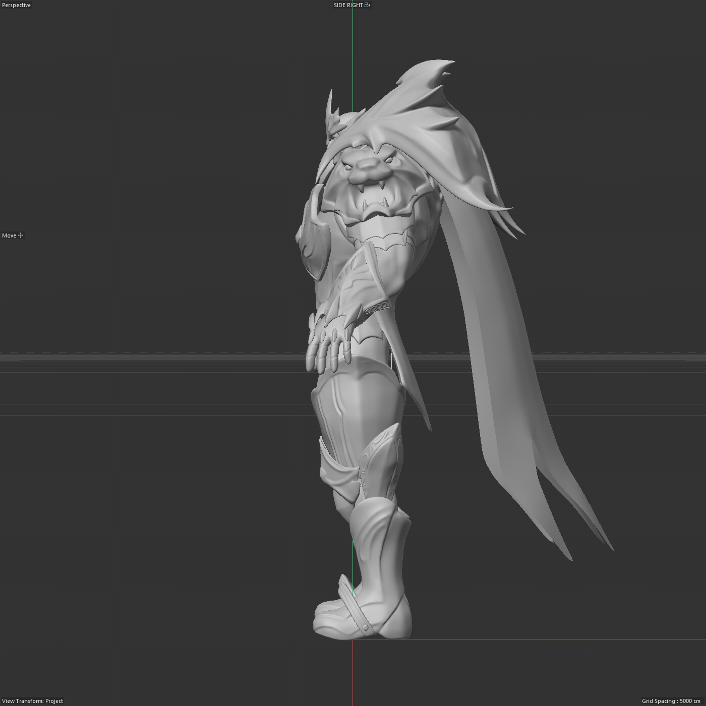706x706 pixels.
Task: Click the camera icon beside SIDE RIGHT
Action: click(368, 5)
